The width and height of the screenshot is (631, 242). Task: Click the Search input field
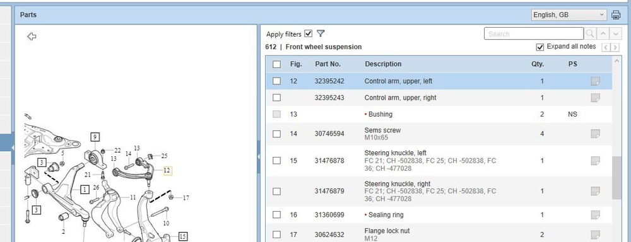tap(534, 34)
